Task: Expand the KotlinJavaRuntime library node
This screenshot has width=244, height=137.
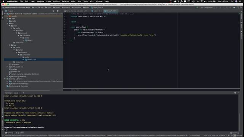Action: (x=7, y=84)
